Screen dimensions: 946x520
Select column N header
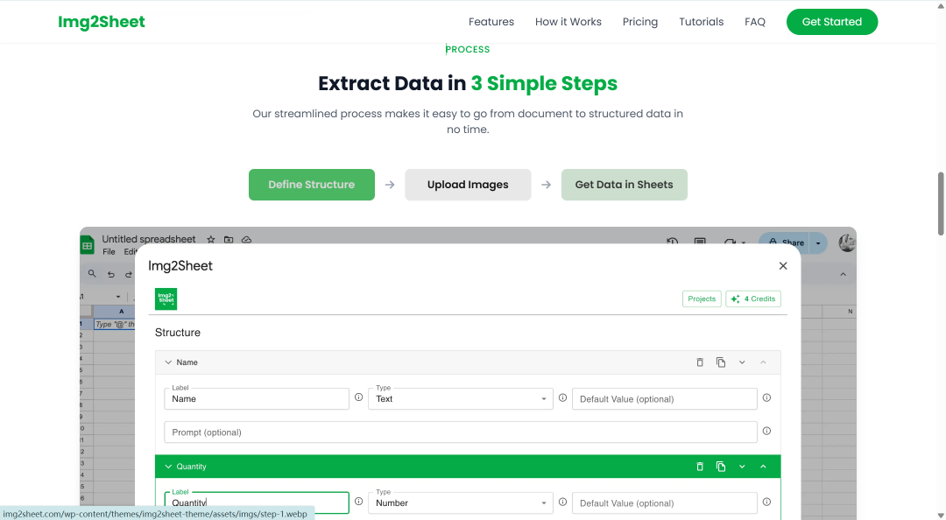point(850,312)
